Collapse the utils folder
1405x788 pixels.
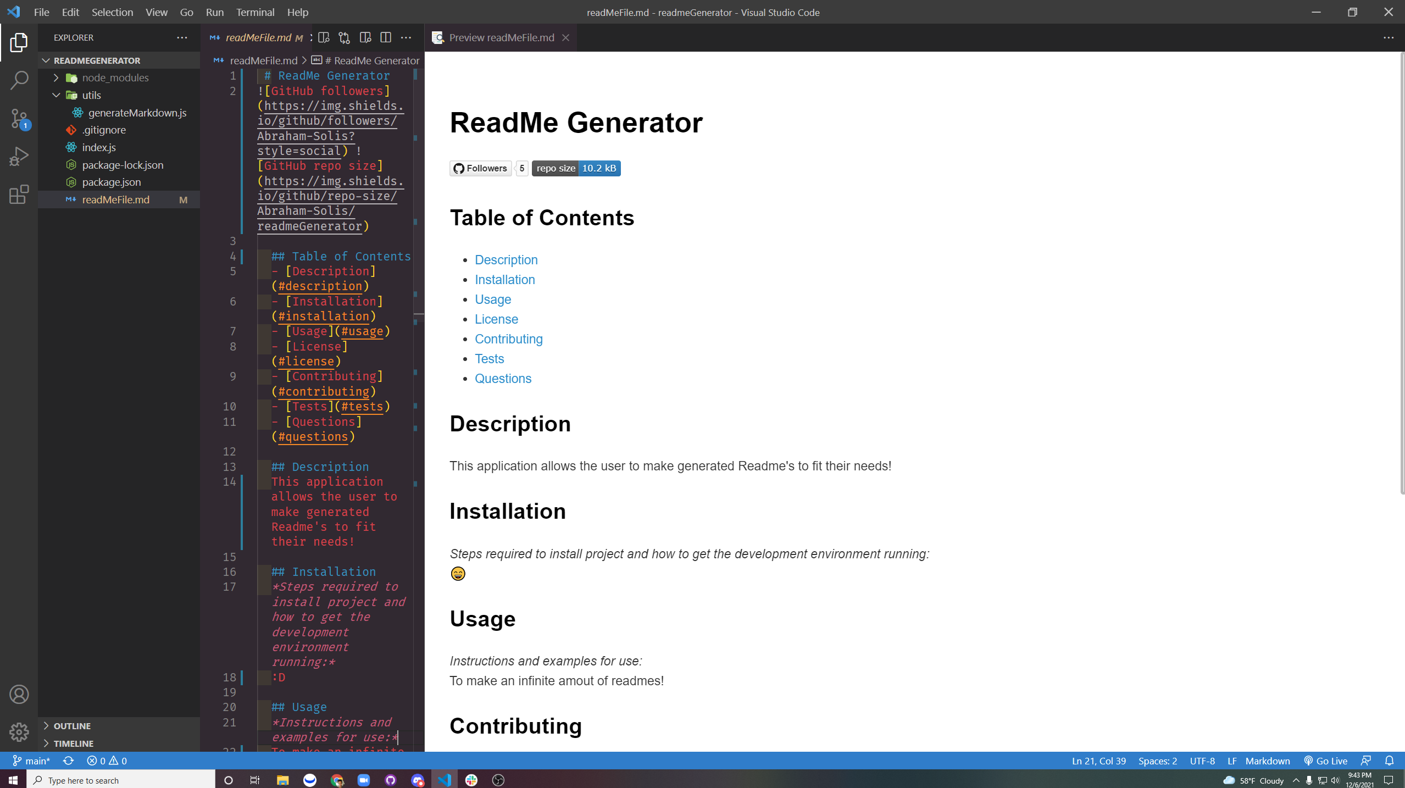click(x=57, y=95)
